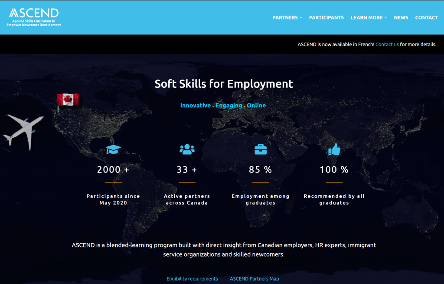Click the '2000 +' statistic
Image resolution: width=444 pixels, height=284 pixels.
[x=113, y=169]
